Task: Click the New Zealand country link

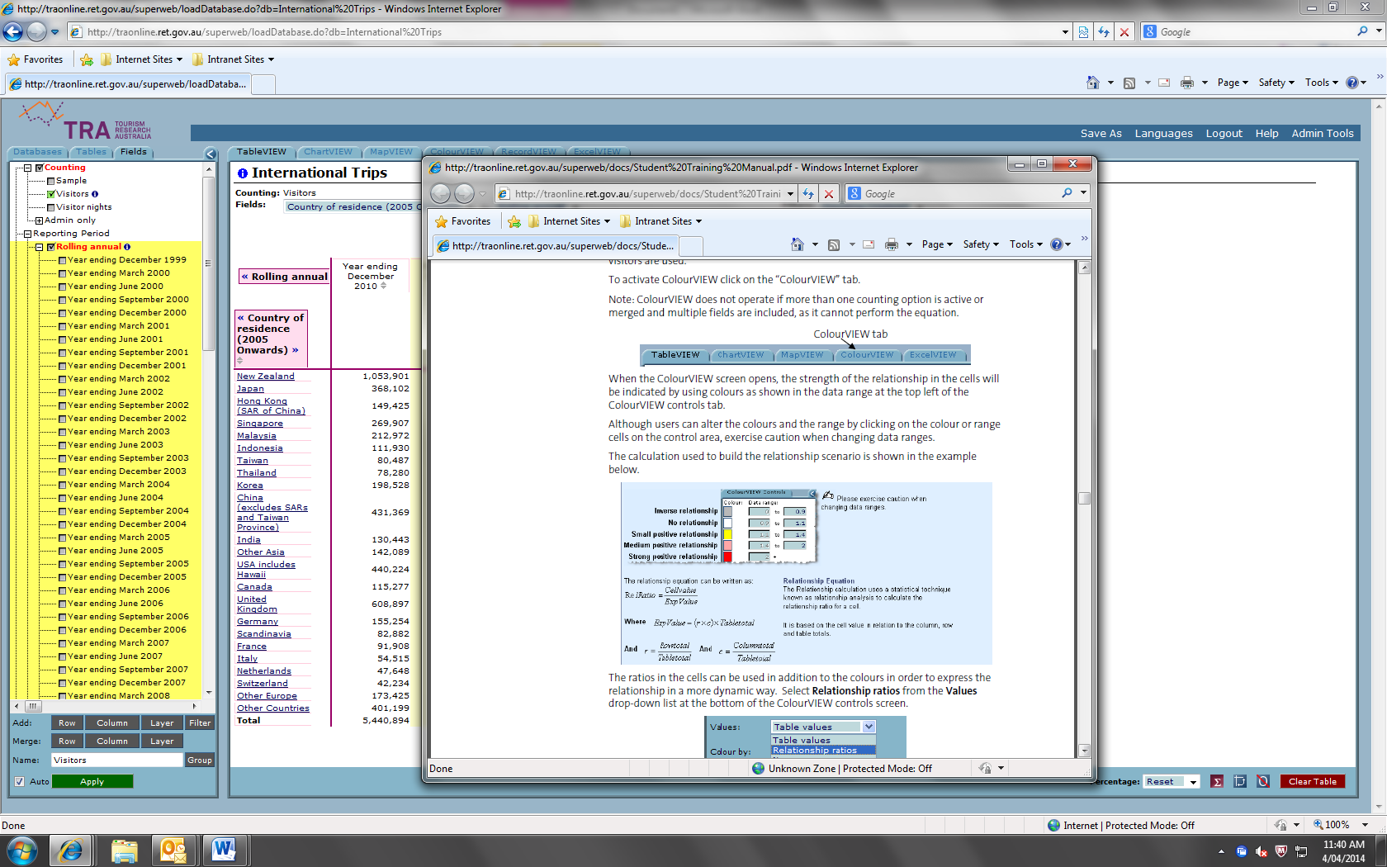Action: pyautogui.click(x=265, y=377)
